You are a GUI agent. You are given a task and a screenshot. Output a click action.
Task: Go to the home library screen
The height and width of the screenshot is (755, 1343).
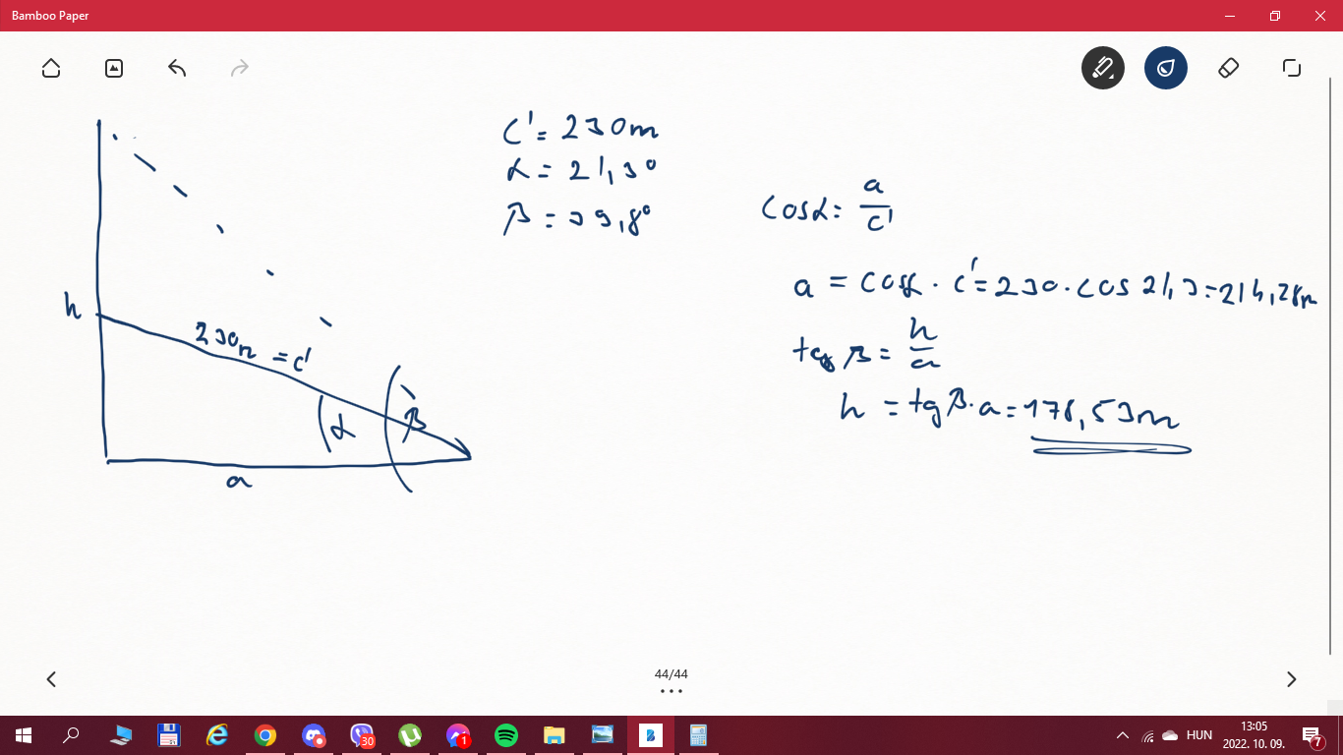(51, 68)
